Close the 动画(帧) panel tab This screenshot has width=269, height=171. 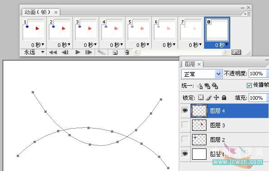[x=56, y=12]
